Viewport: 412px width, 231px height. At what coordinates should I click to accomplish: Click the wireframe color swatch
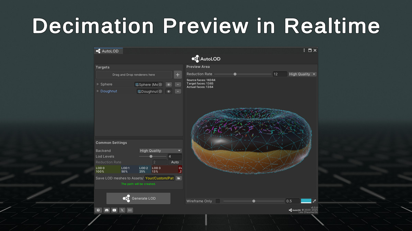tap(306, 201)
